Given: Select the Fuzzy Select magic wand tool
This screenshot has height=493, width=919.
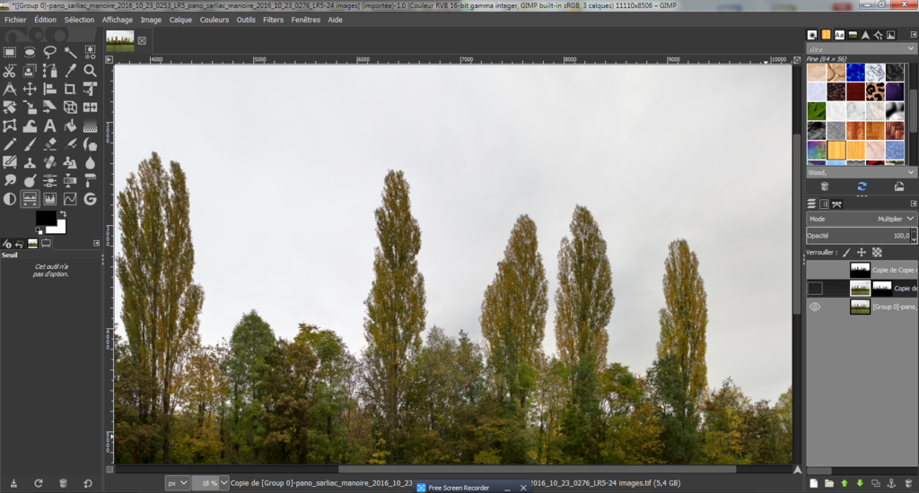Looking at the screenshot, I should (70, 52).
